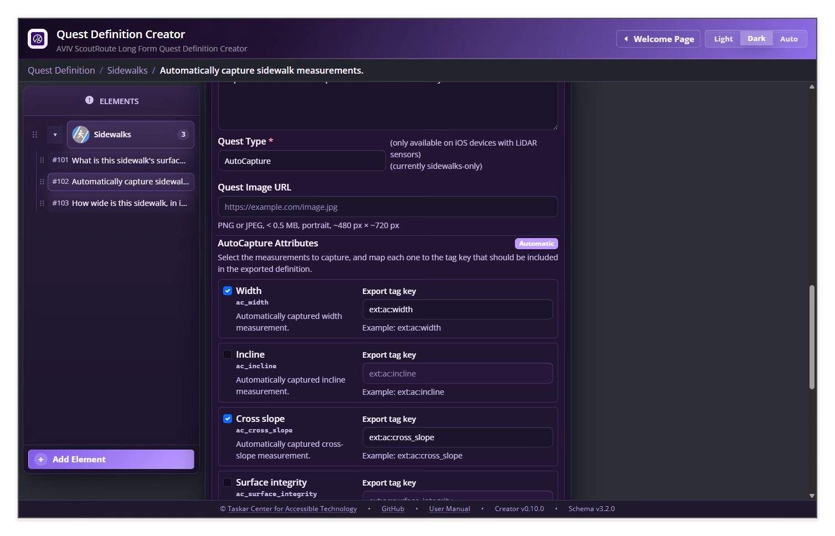
Task: Click the Automatic badge
Action: coord(537,244)
